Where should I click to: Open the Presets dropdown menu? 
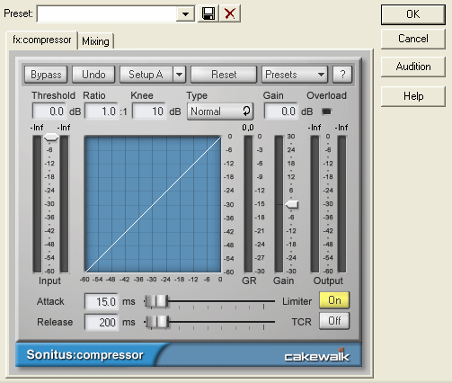[295, 75]
